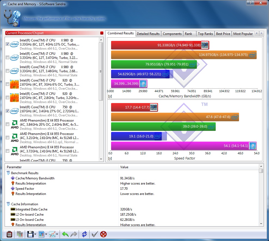Click the copy results icon in toolbar
The image size is (269, 241).
point(20,234)
